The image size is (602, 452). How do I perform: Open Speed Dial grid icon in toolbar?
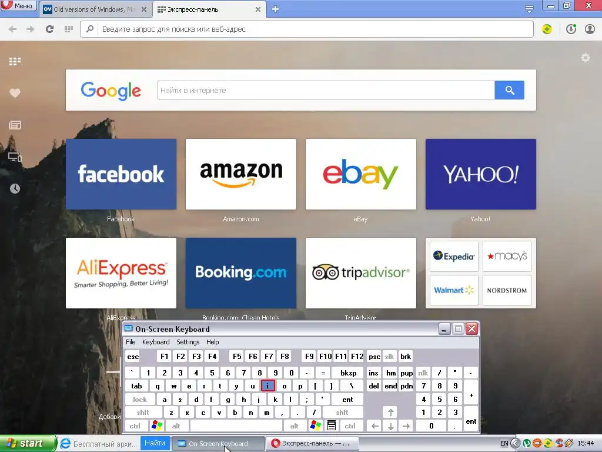(69, 29)
